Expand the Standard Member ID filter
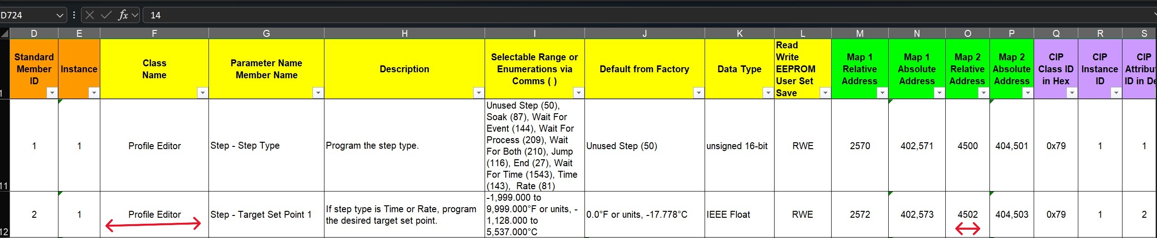Screen dimensions: 1157x238 tap(52, 93)
